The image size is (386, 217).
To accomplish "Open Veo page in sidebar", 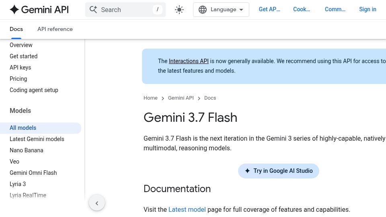I will (x=14, y=162).
